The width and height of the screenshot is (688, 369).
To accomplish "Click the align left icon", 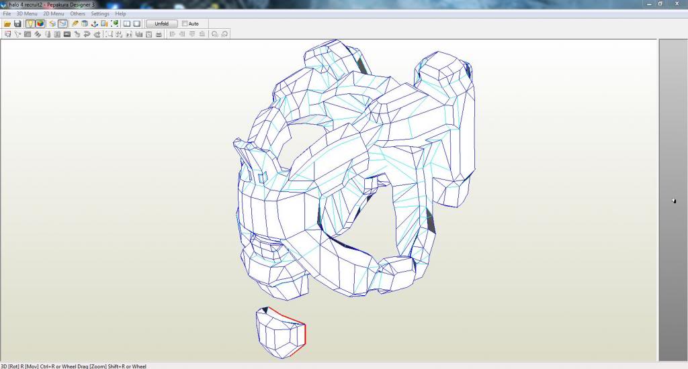I will (172, 34).
